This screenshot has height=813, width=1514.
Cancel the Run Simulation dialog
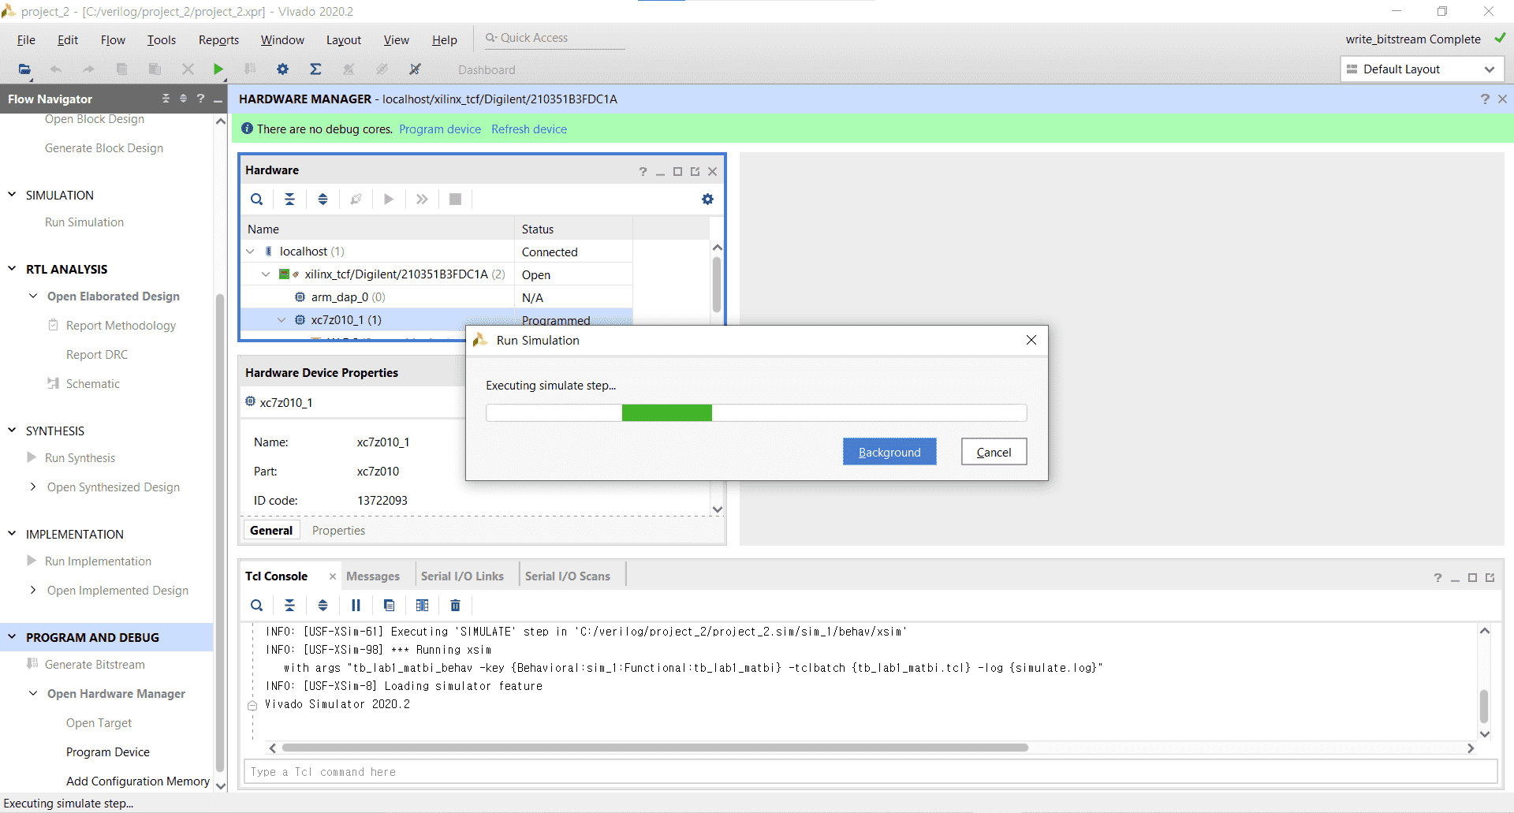994,452
